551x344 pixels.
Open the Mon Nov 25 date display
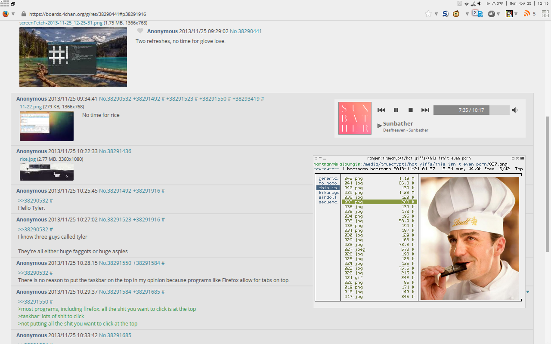tap(520, 3)
